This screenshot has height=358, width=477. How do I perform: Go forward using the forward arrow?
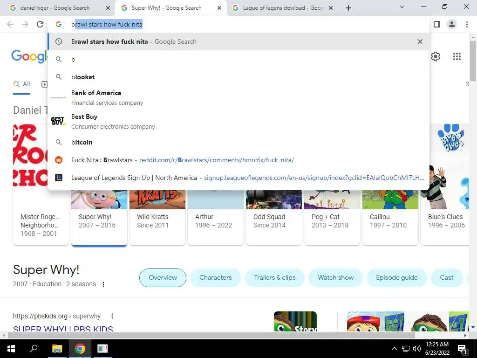[25, 24]
